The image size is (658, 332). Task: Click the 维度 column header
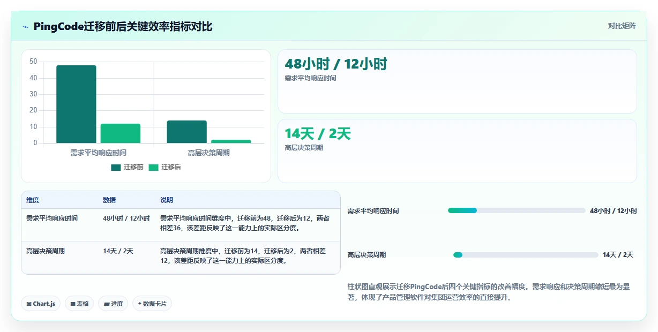(33, 200)
